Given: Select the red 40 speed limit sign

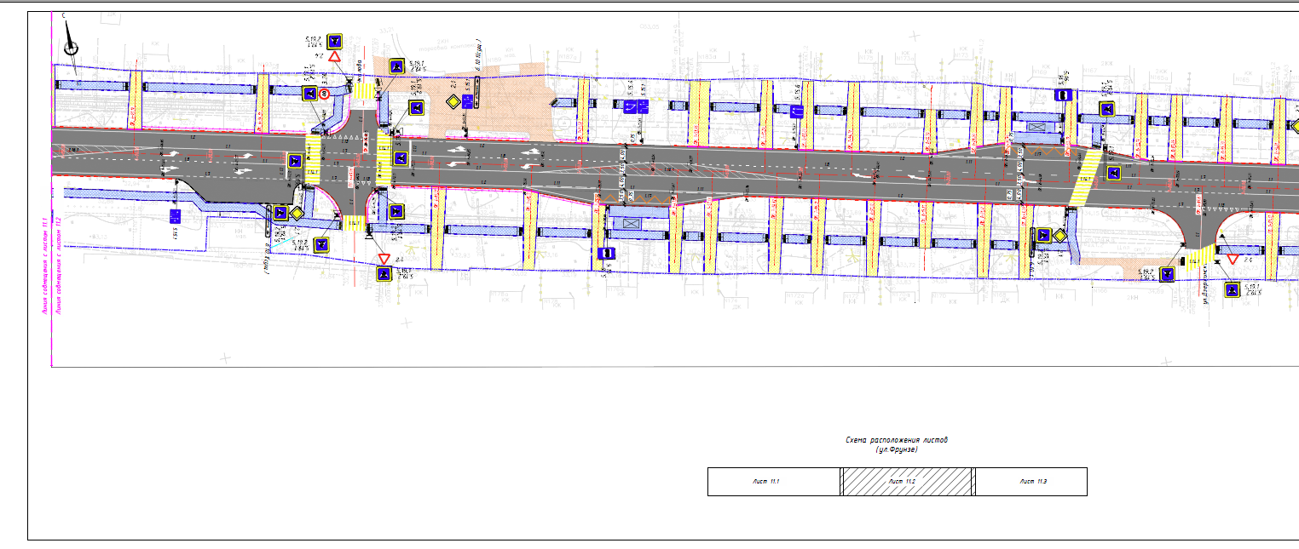Looking at the screenshot, I should click(x=324, y=94).
